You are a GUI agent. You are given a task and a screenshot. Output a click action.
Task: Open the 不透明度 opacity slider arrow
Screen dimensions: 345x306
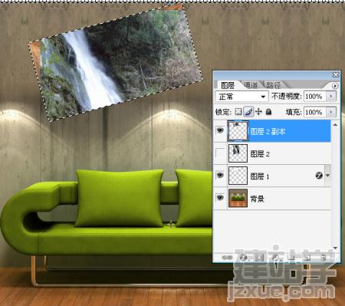coord(331,97)
